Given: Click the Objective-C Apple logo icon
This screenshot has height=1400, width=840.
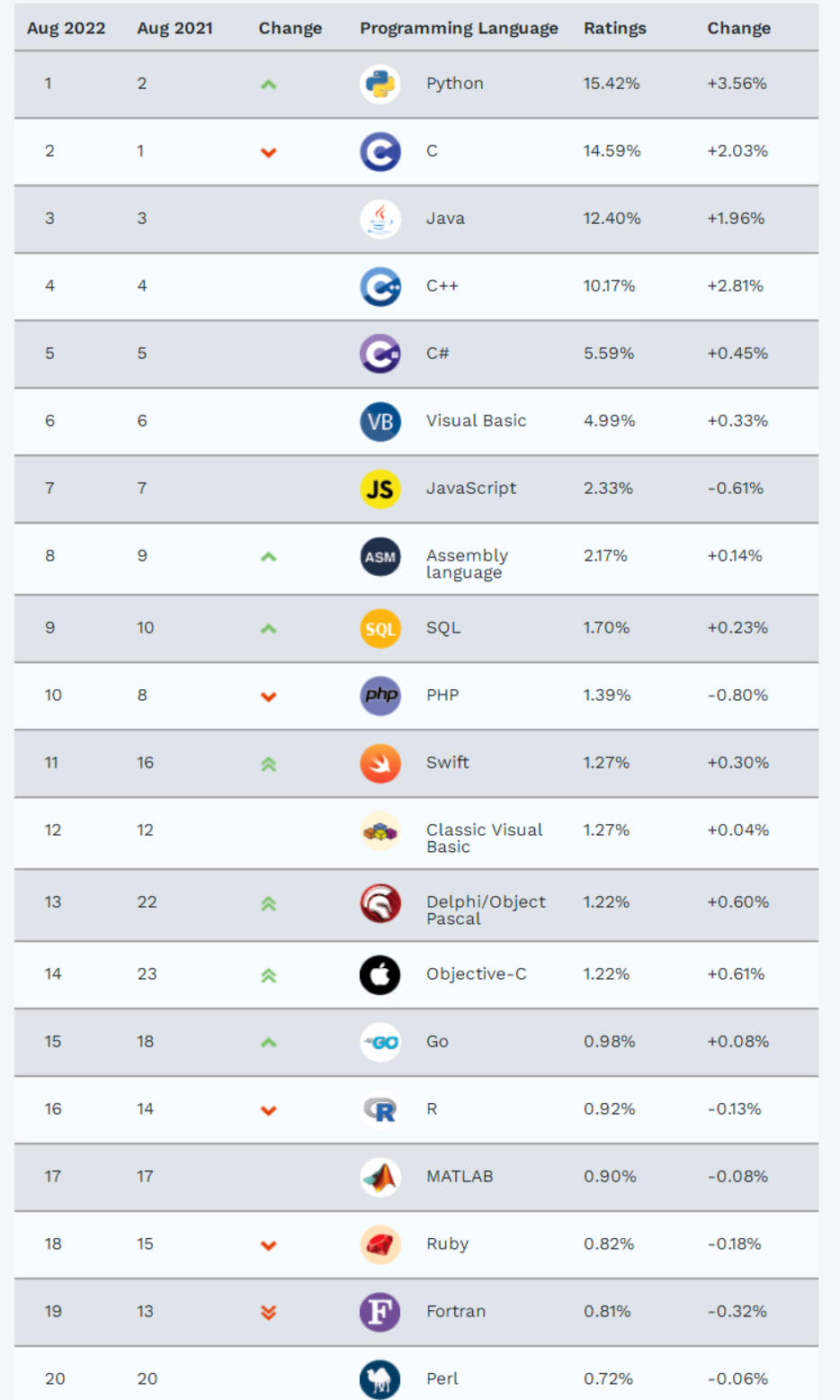Looking at the screenshot, I should 380,975.
